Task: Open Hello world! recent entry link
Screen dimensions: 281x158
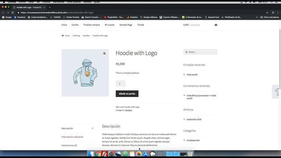Action: coord(192,75)
